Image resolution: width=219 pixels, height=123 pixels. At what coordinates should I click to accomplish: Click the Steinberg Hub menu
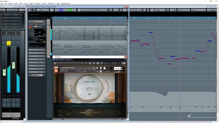[65, 3]
